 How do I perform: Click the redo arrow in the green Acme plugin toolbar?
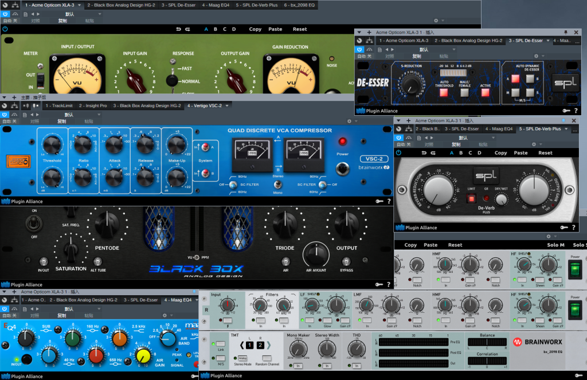pyautogui.click(x=187, y=29)
